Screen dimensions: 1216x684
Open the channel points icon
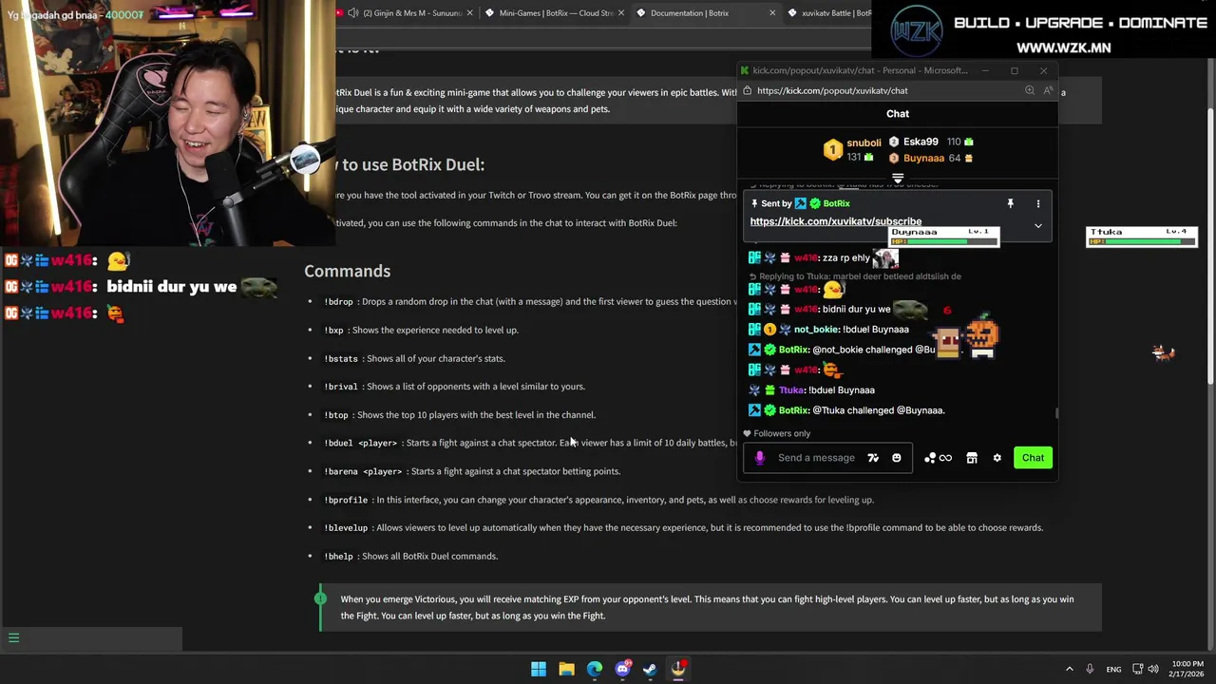coord(938,458)
